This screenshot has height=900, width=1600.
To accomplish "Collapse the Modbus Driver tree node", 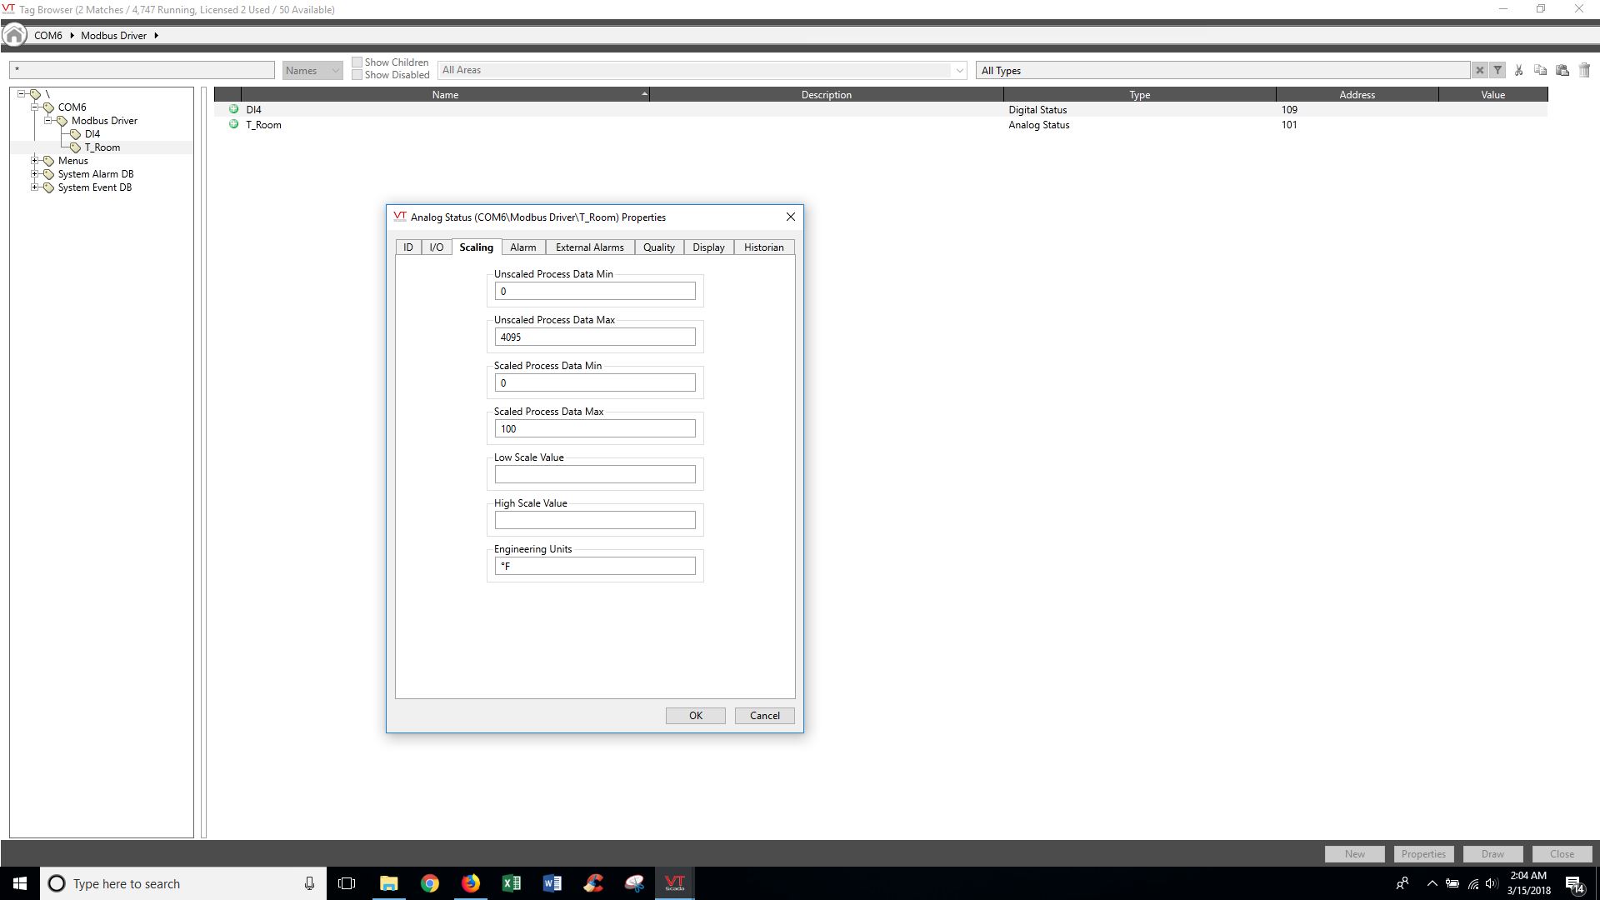I will coord(48,121).
